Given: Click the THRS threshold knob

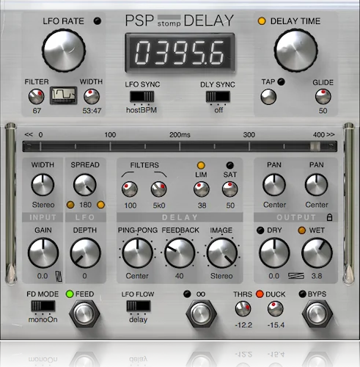Looking at the screenshot, I should (243, 309).
